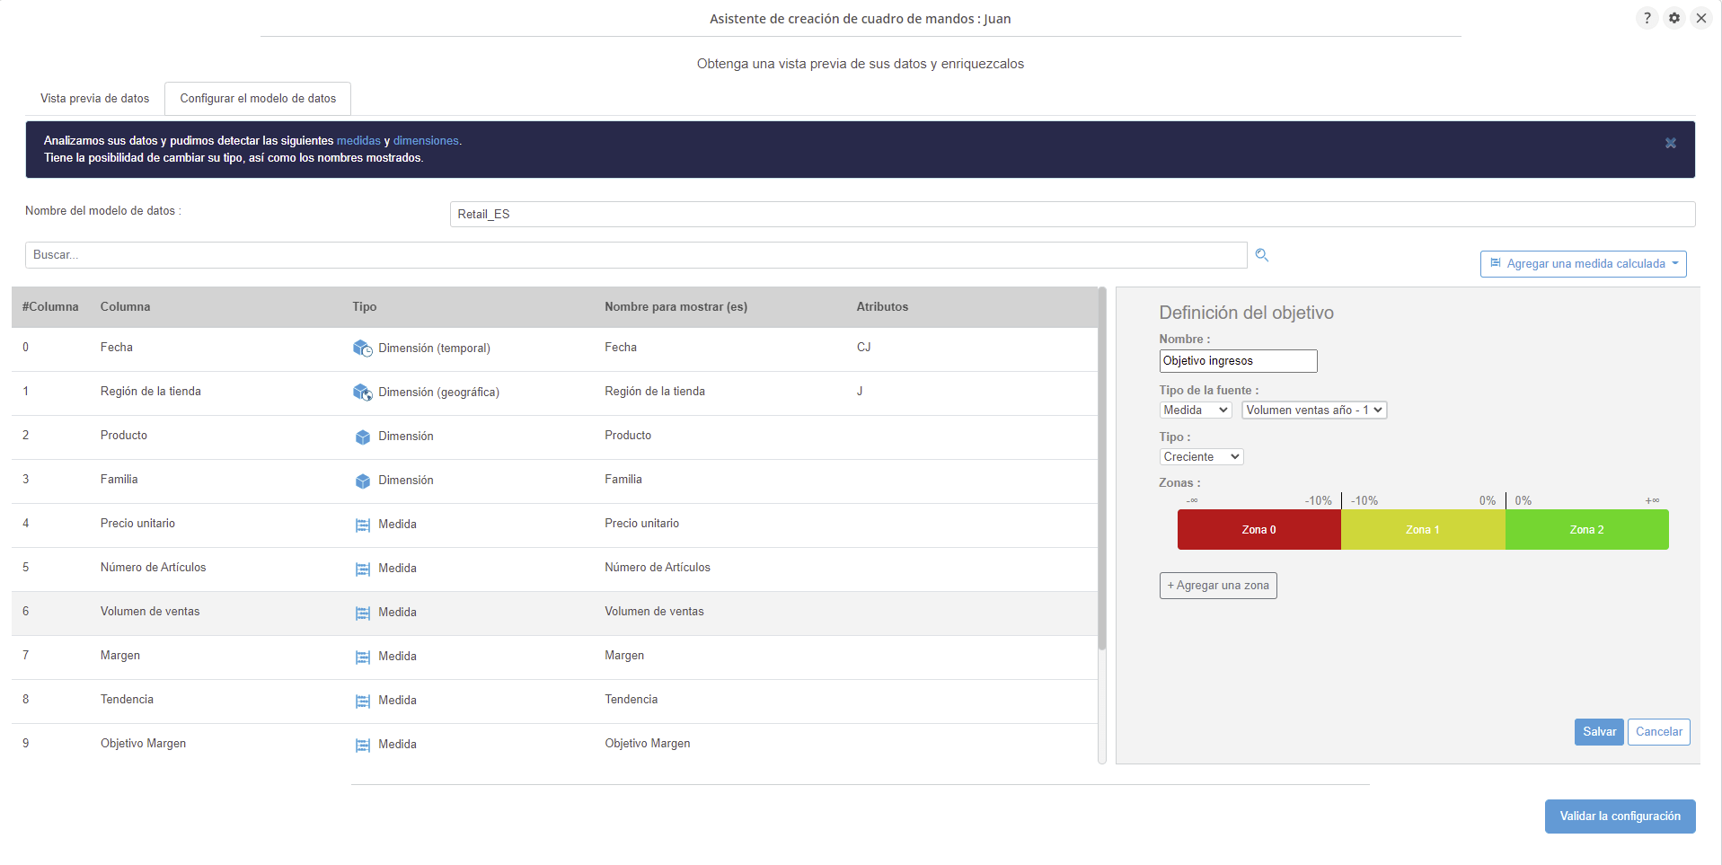This screenshot has width=1722, height=865.
Task: Click the medidas link in banner
Action: click(358, 141)
